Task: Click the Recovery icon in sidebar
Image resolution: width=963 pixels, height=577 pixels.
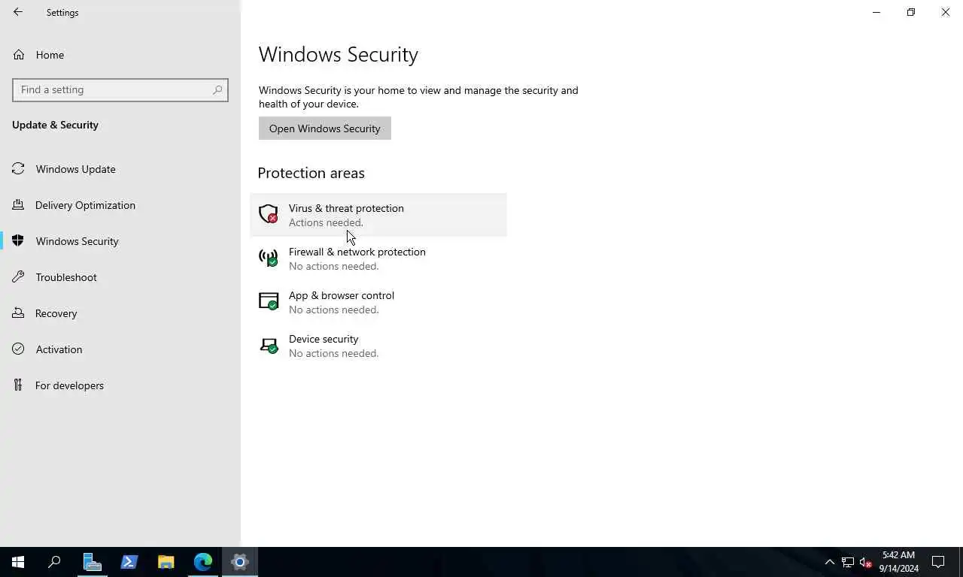Action: [x=19, y=313]
